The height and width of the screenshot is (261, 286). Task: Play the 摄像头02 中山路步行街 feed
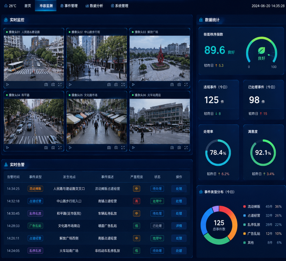[70, 85]
